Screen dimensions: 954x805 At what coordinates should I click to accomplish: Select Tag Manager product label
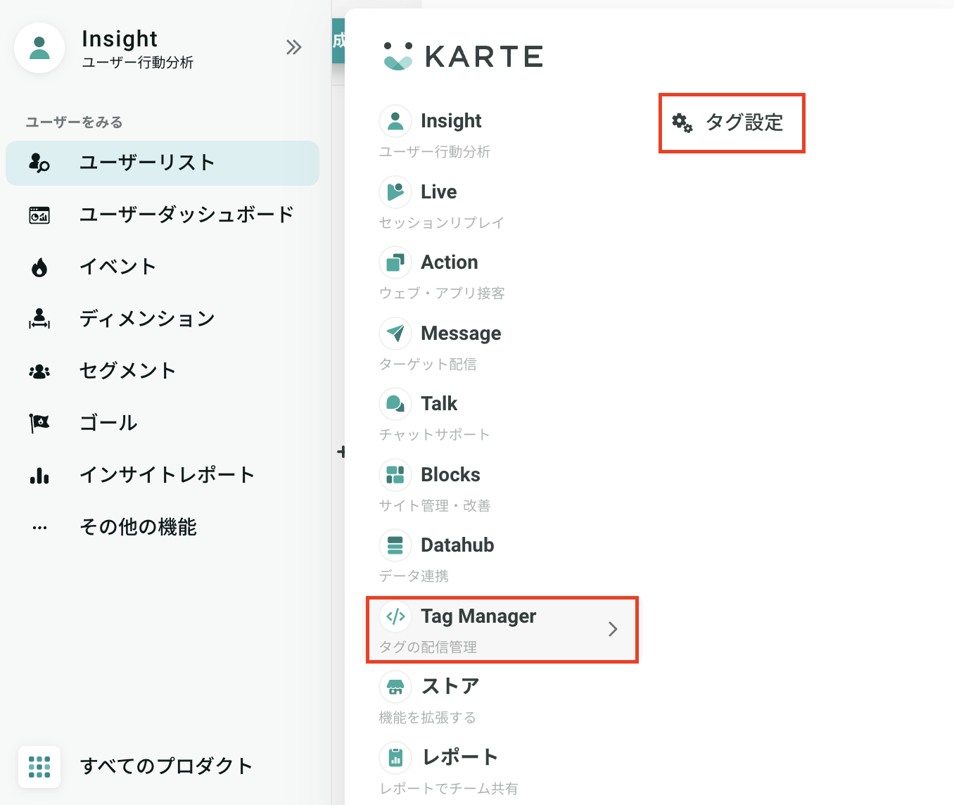point(478,616)
